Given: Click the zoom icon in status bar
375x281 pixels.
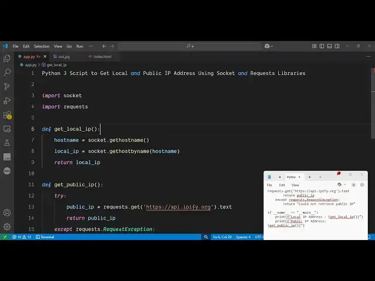Looking at the screenshot, I should (206, 237).
